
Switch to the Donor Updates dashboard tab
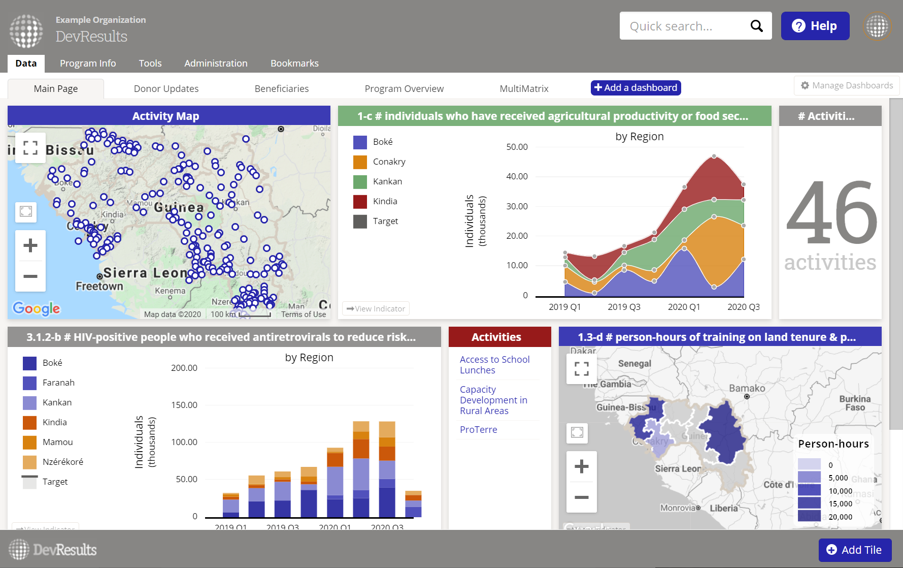pyautogui.click(x=166, y=89)
